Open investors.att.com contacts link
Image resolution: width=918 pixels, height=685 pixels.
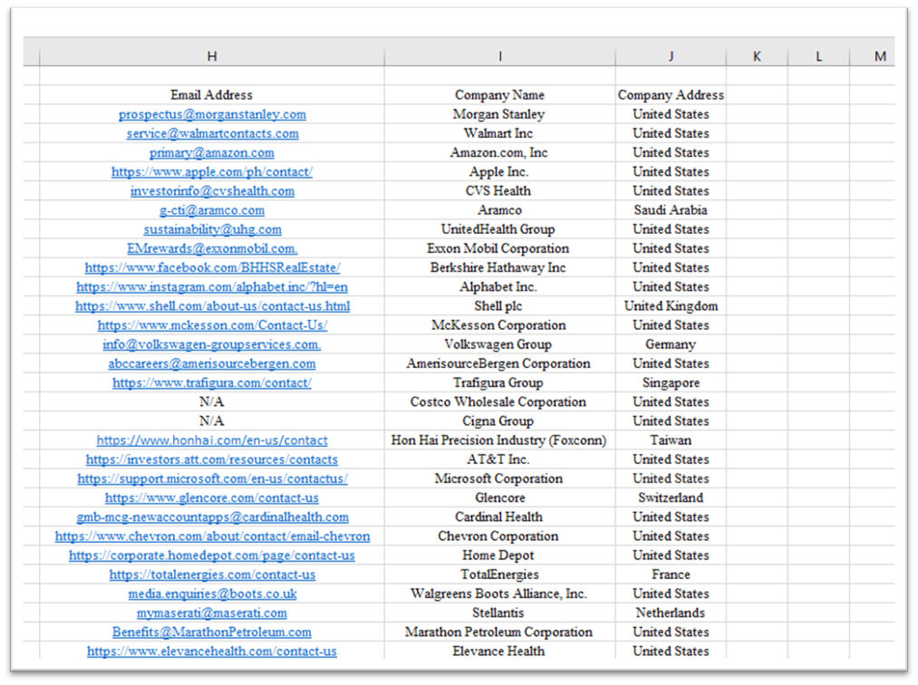(x=212, y=459)
